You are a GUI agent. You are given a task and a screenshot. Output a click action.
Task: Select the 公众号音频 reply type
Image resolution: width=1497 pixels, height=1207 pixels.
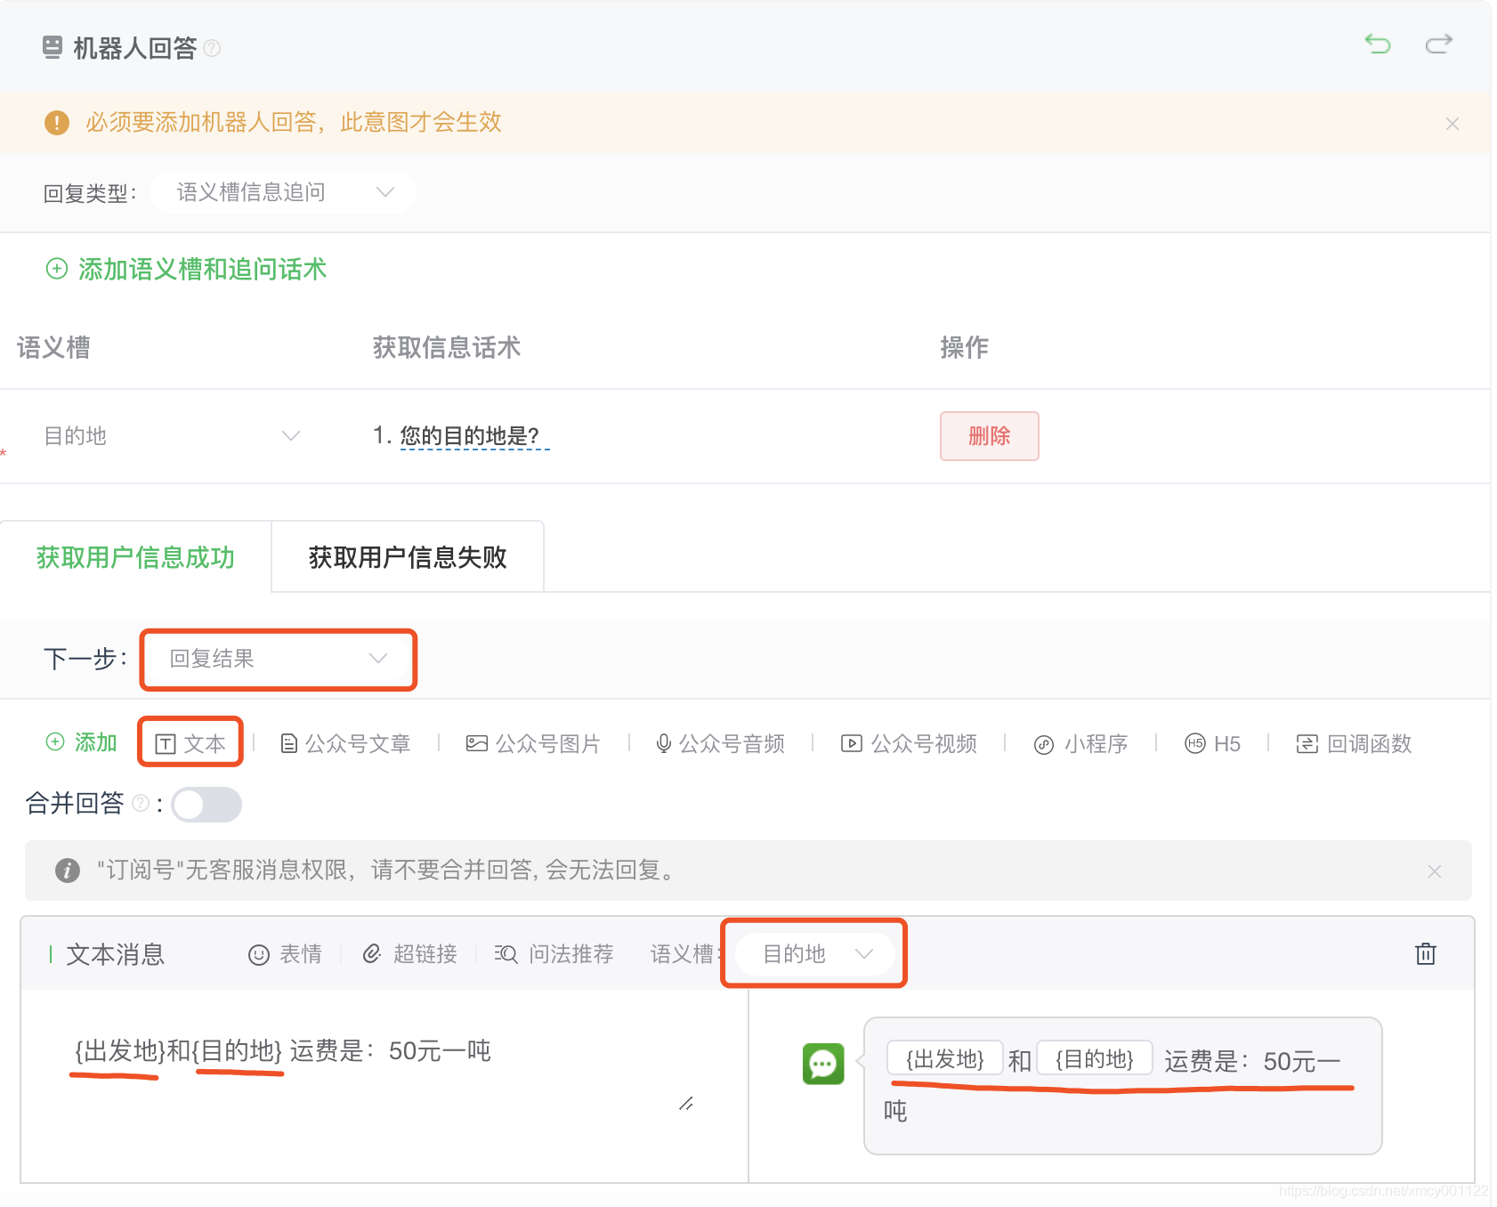(720, 743)
